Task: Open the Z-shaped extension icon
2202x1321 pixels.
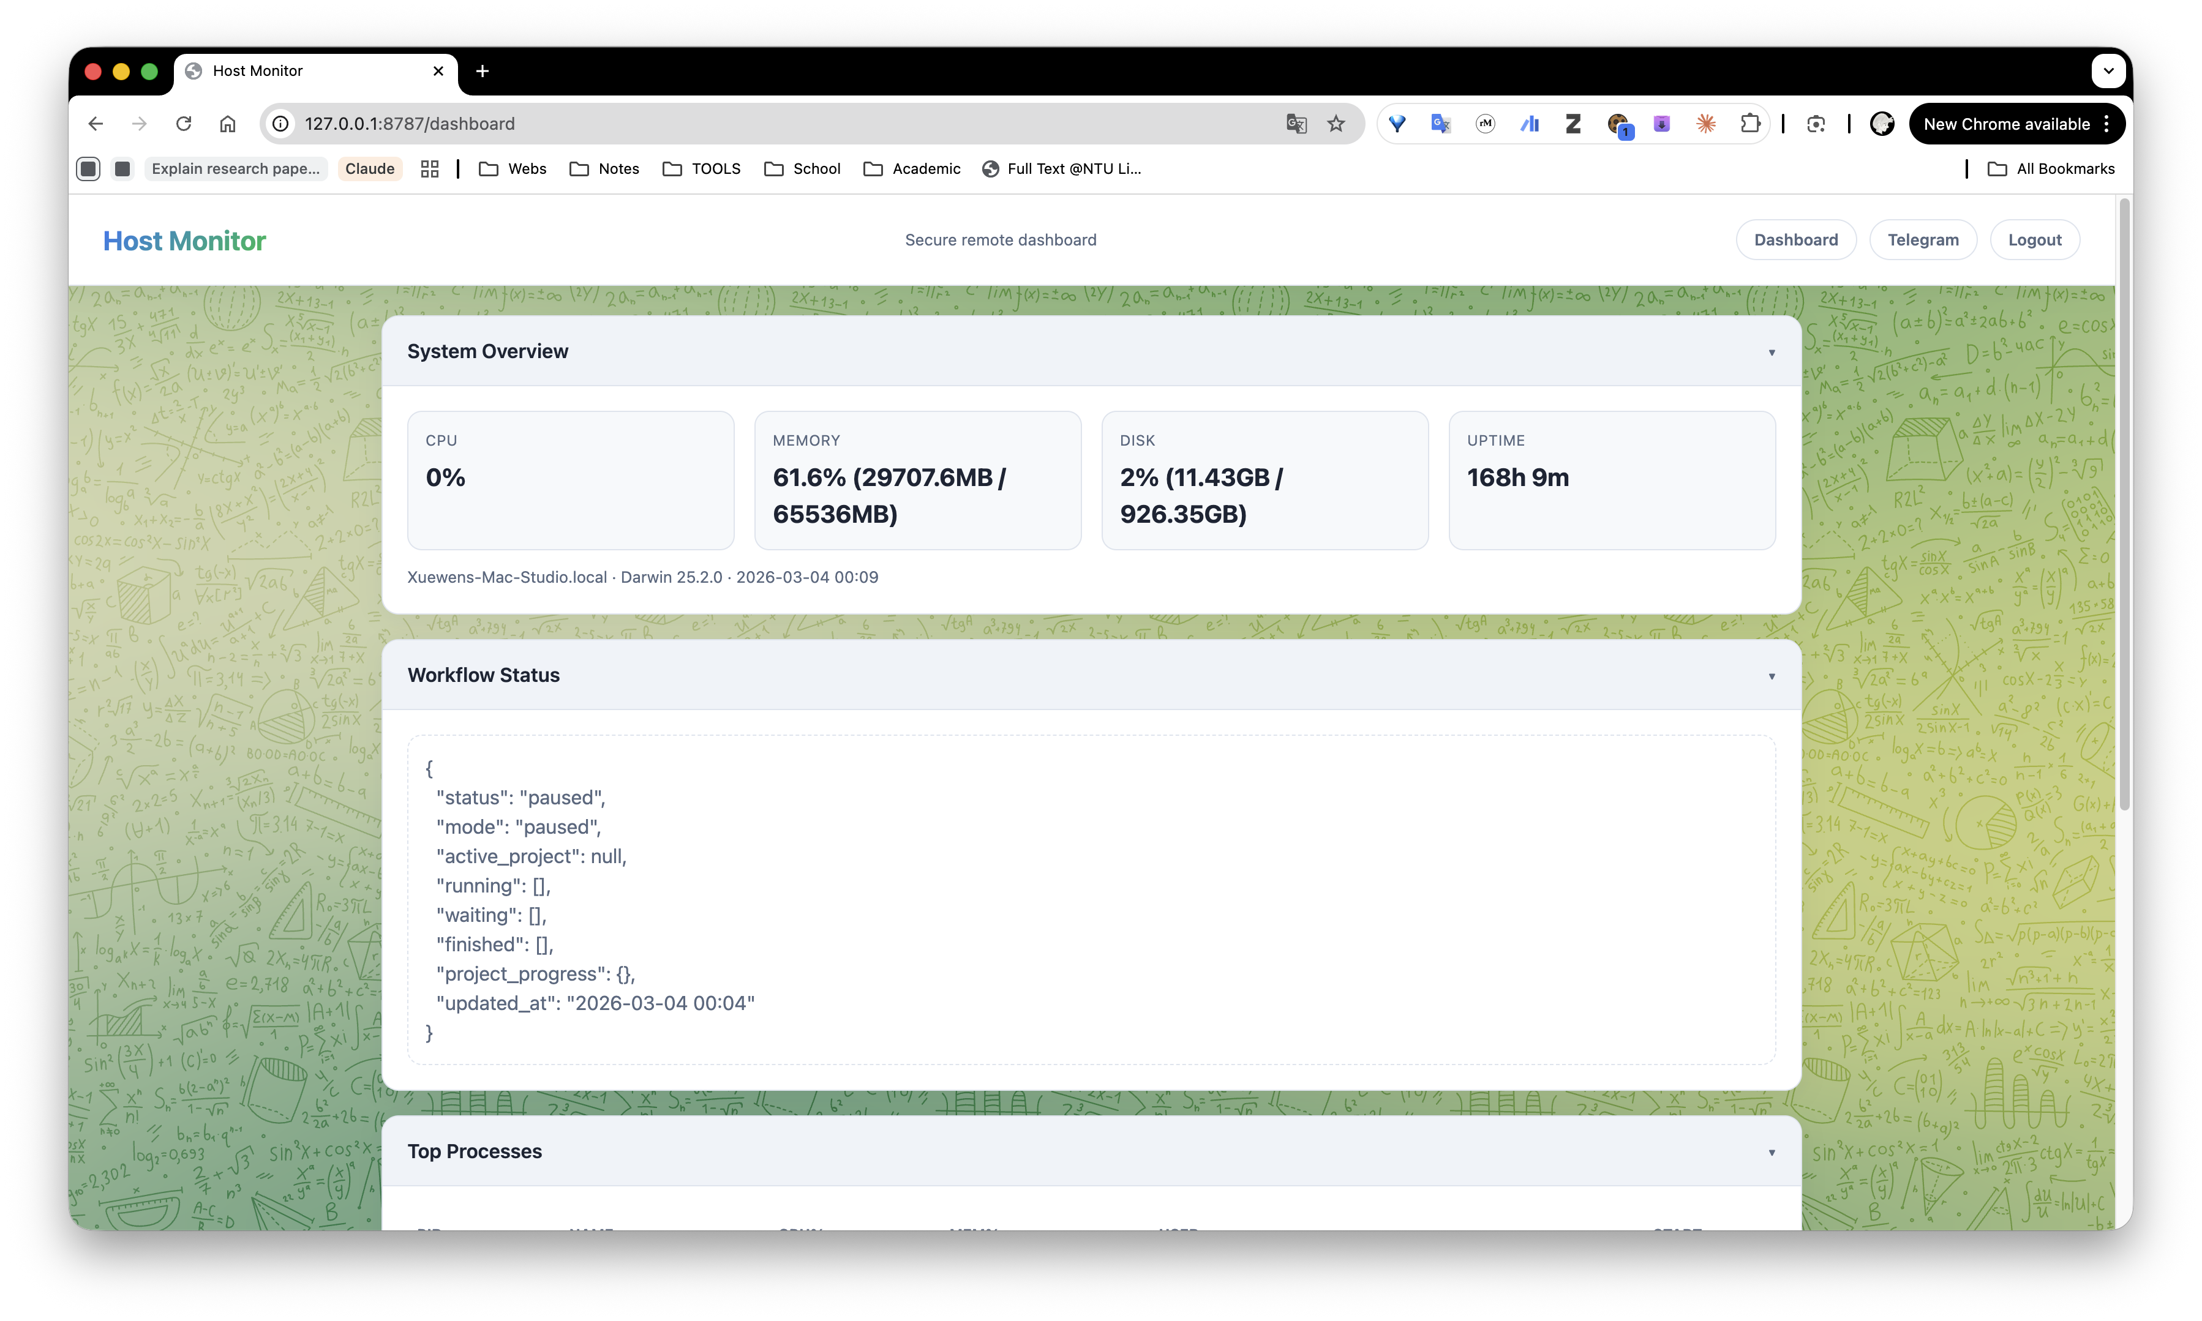Action: pos(1573,124)
